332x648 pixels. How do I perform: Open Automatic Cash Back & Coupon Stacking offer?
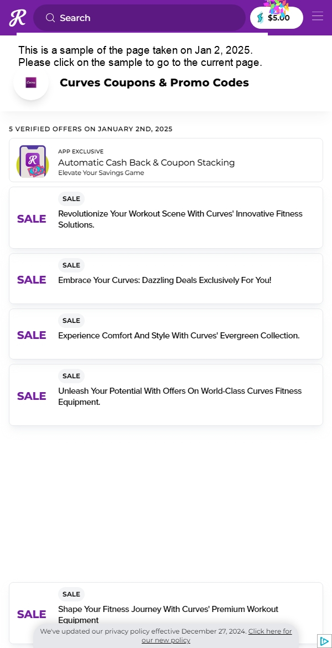pos(166,160)
